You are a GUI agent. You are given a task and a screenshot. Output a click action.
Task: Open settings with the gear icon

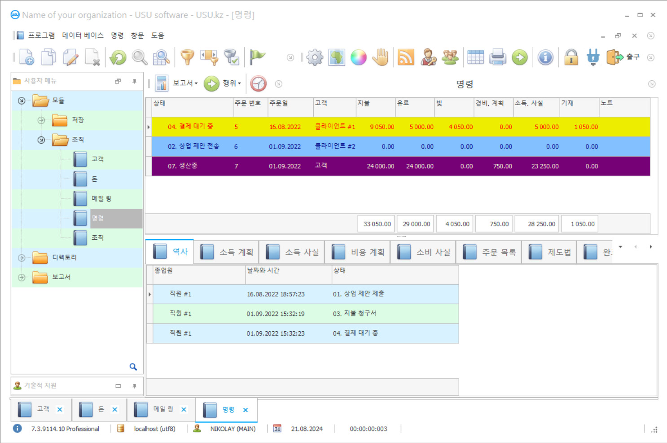(x=315, y=57)
